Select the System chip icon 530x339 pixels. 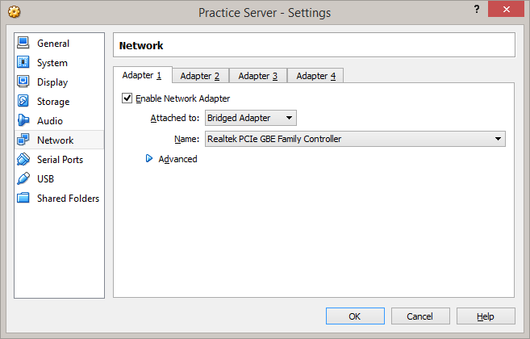23,62
